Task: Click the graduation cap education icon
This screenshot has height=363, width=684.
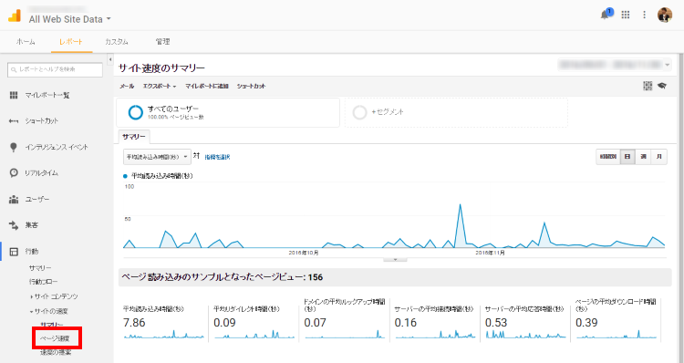Action: click(x=662, y=86)
